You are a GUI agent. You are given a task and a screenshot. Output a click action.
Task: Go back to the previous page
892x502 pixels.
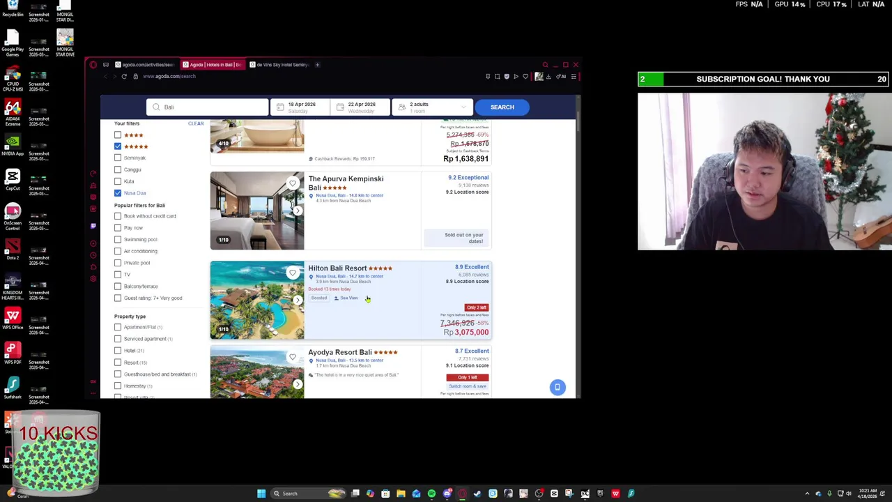(x=106, y=76)
